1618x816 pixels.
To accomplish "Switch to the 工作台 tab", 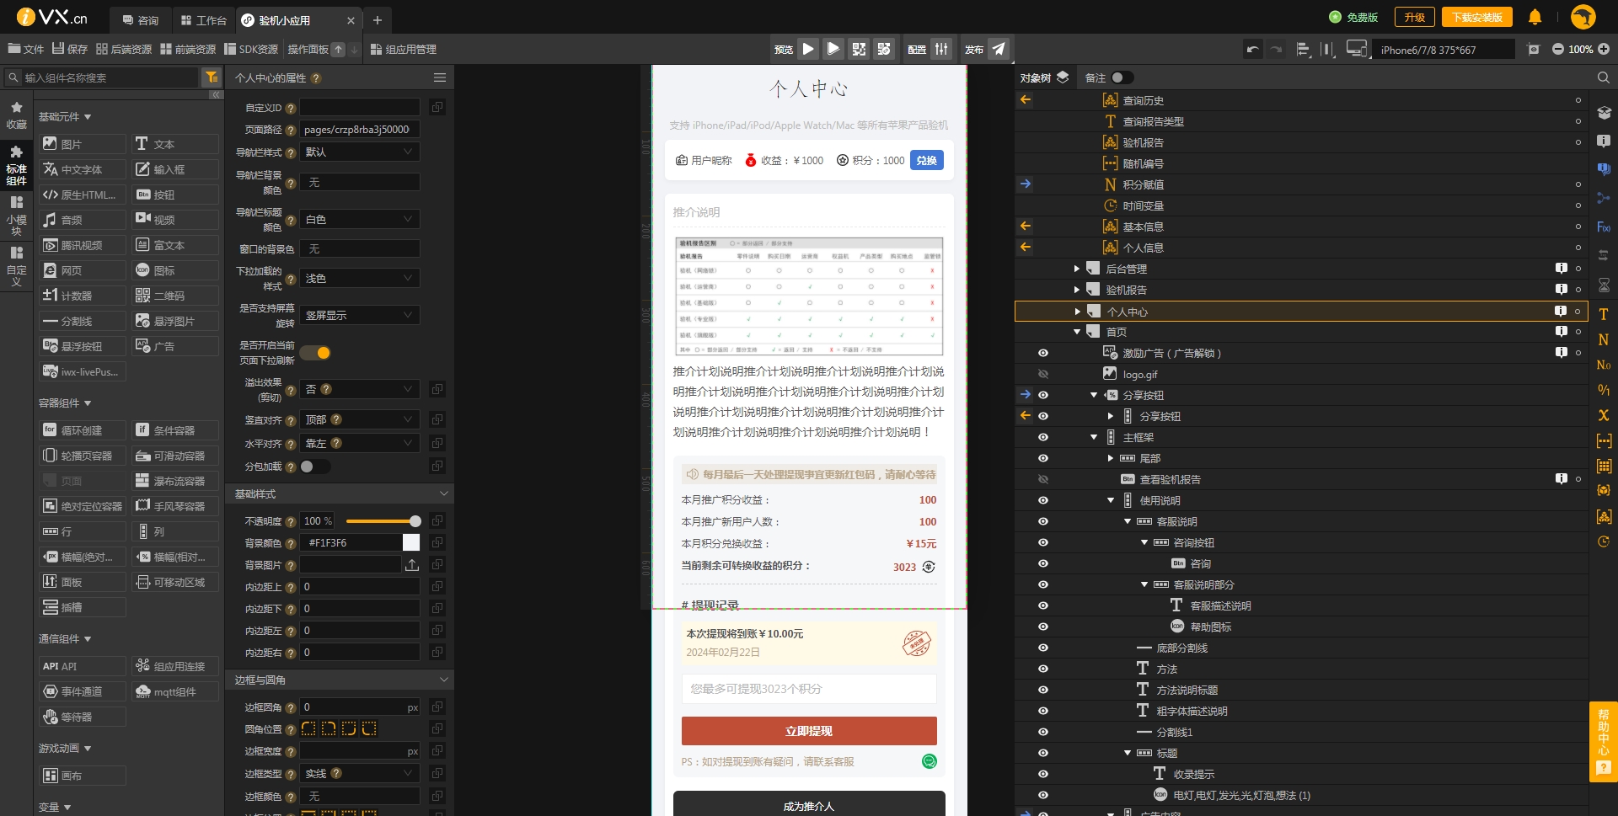I will tap(203, 19).
